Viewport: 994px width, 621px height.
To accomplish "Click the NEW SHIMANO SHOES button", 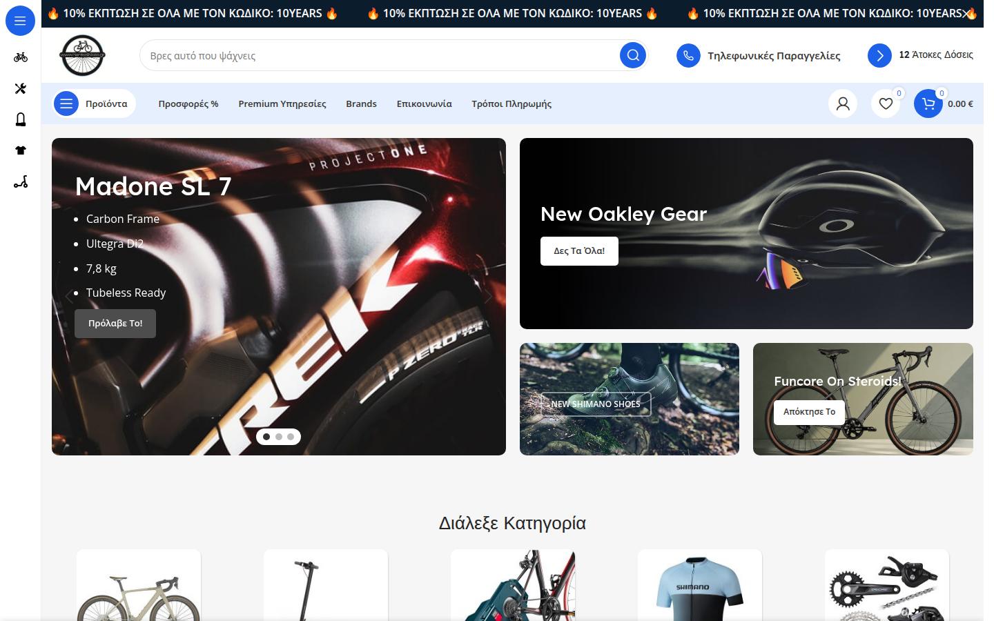I will (596, 404).
